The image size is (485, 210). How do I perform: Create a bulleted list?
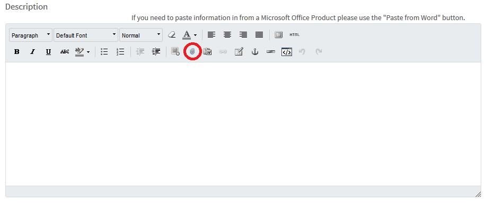point(104,52)
